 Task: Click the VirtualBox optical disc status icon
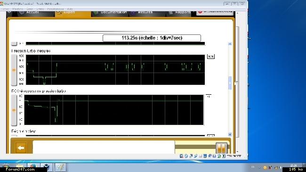[x=186, y=156]
